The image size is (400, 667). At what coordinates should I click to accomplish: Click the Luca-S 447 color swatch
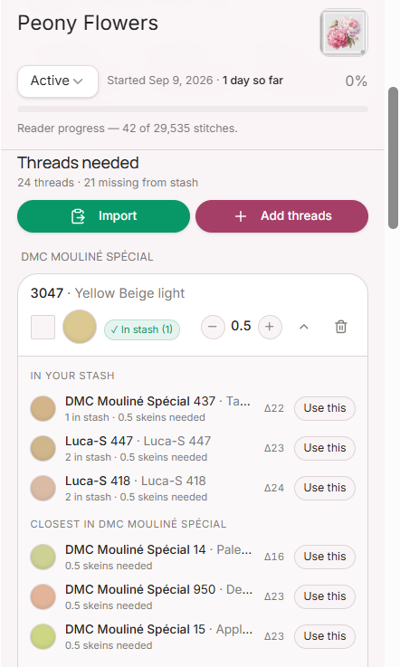(43, 448)
